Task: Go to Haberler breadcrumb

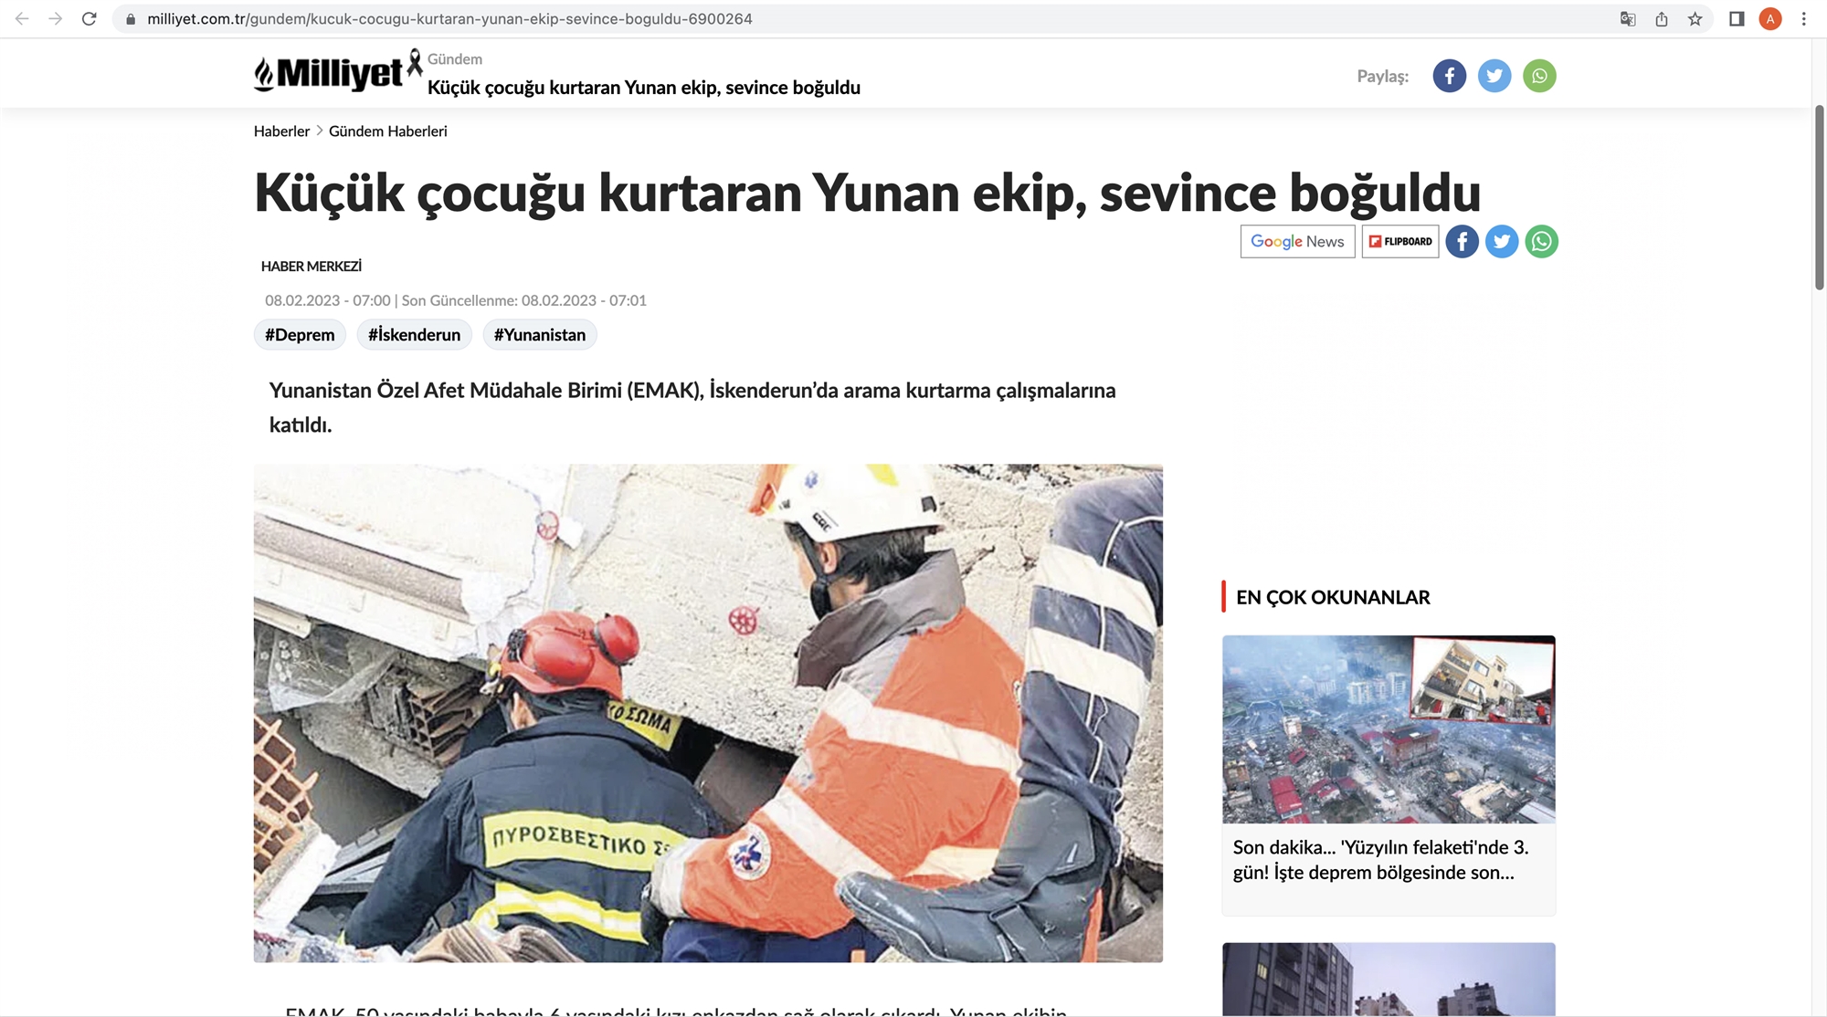Action: pyautogui.click(x=281, y=131)
